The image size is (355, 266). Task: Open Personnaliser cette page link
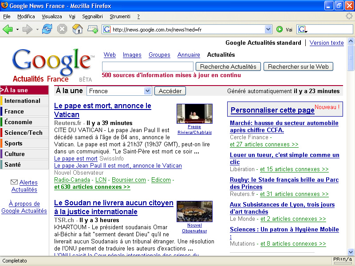click(x=272, y=110)
